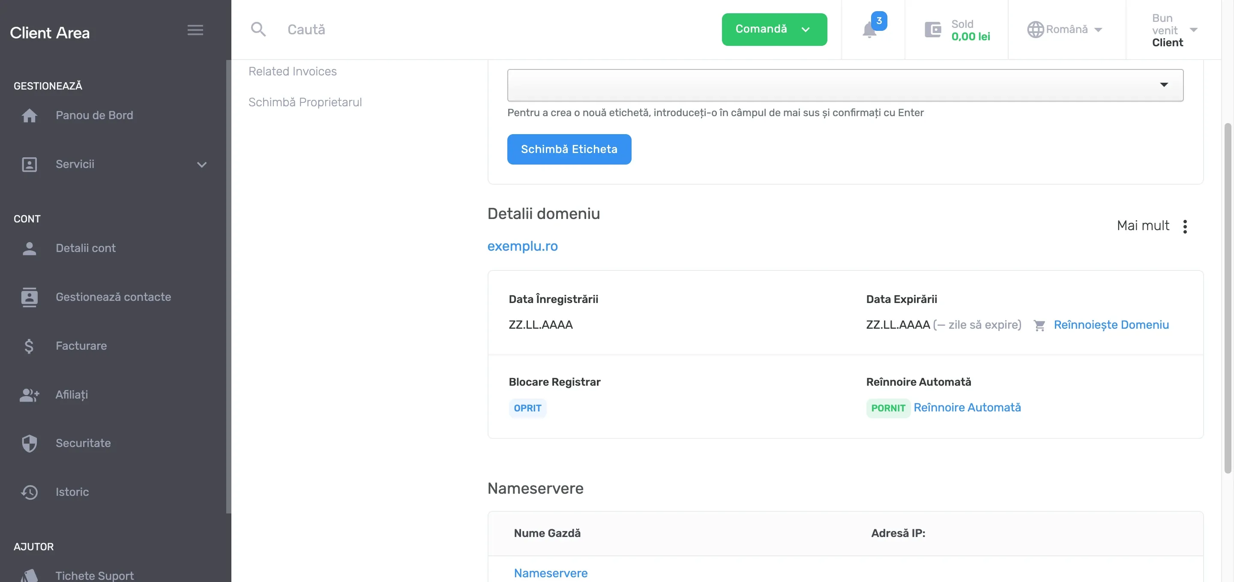This screenshot has width=1234, height=582.
Task: Open the Română language dropdown
Action: [1064, 29]
